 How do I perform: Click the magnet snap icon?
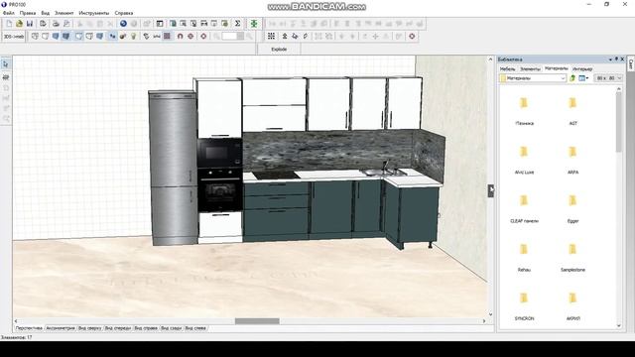point(181,37)
